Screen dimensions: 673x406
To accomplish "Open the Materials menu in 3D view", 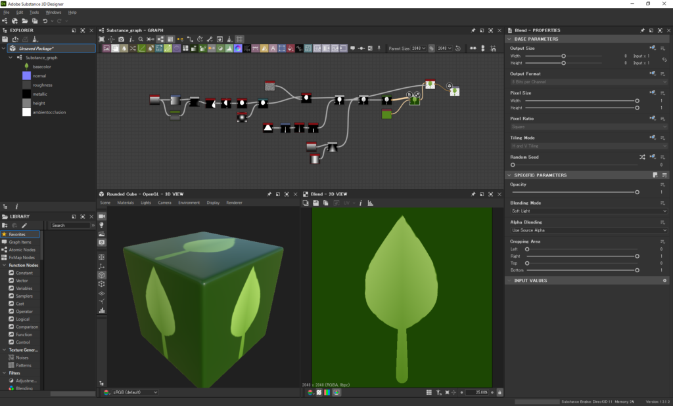I will pos(126,203).
